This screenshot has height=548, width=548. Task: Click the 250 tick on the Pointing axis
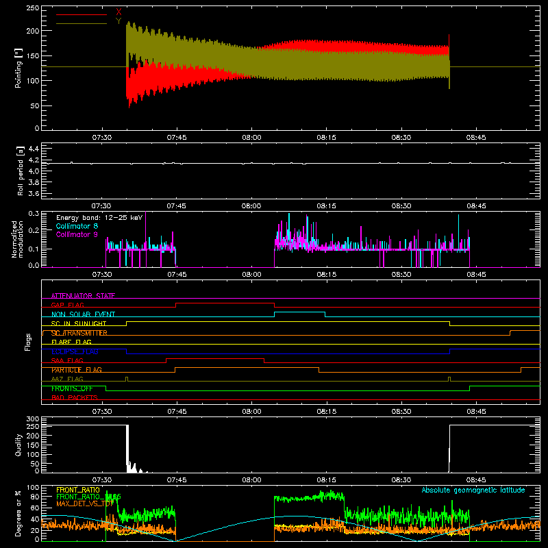click(32, 8)
